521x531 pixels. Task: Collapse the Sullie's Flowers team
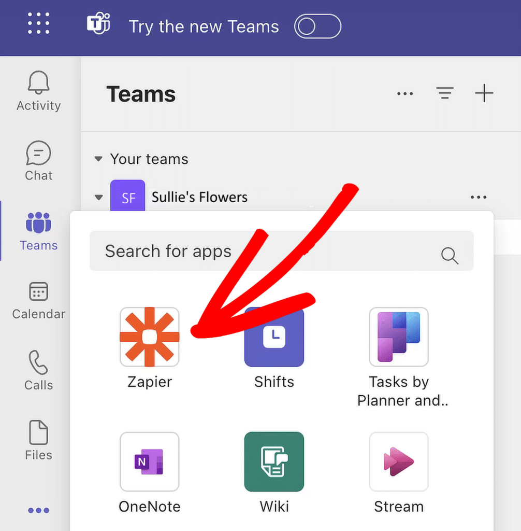coord(98,197)
